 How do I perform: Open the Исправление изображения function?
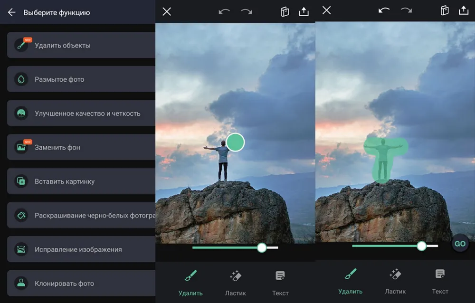click(x=78, y=249)
